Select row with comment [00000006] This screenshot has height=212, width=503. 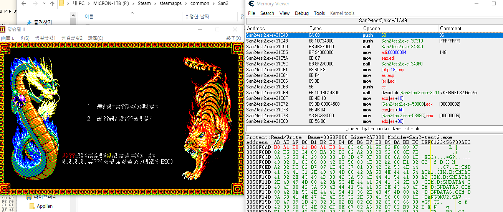[x=374, y=116]
